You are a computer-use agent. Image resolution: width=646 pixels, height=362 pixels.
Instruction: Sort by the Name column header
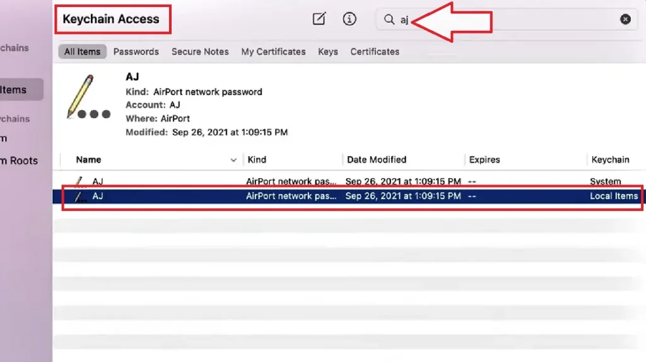coord(88,160)
